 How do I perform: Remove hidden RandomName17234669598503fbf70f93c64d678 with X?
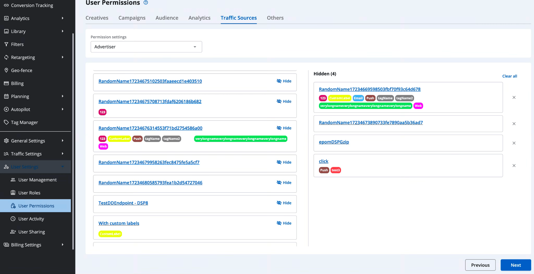click(514, 97)
